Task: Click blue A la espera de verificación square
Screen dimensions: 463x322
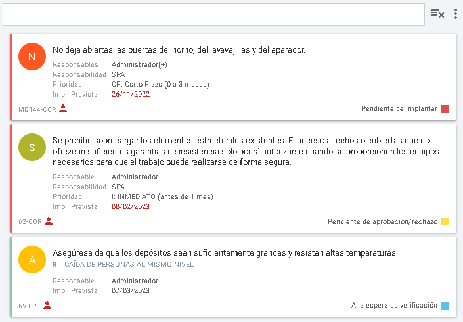Action: tap(445, 305)
